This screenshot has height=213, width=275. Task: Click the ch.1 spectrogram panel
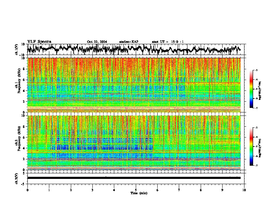pyautogui.click(x=134, y=85)
